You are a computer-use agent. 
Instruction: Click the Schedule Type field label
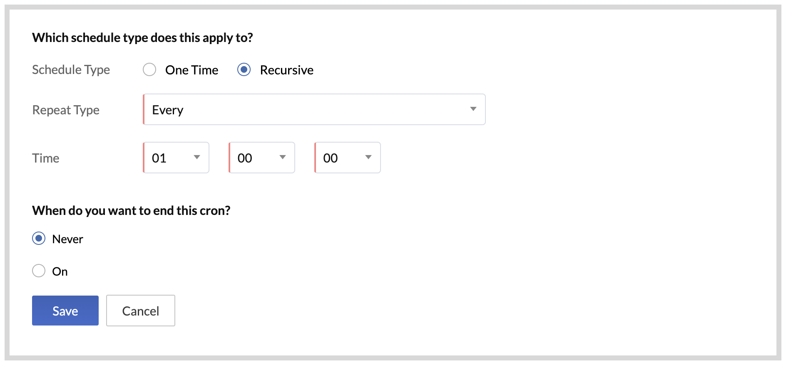coord(71,69)
